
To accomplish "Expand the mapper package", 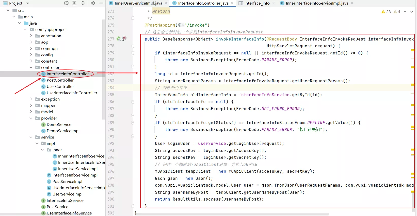I will [31, 105].
